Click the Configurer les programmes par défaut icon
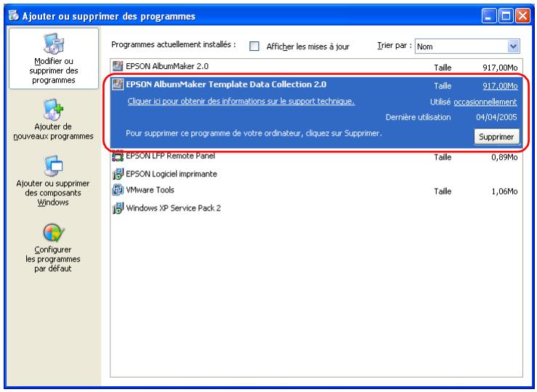 (54, 233)
